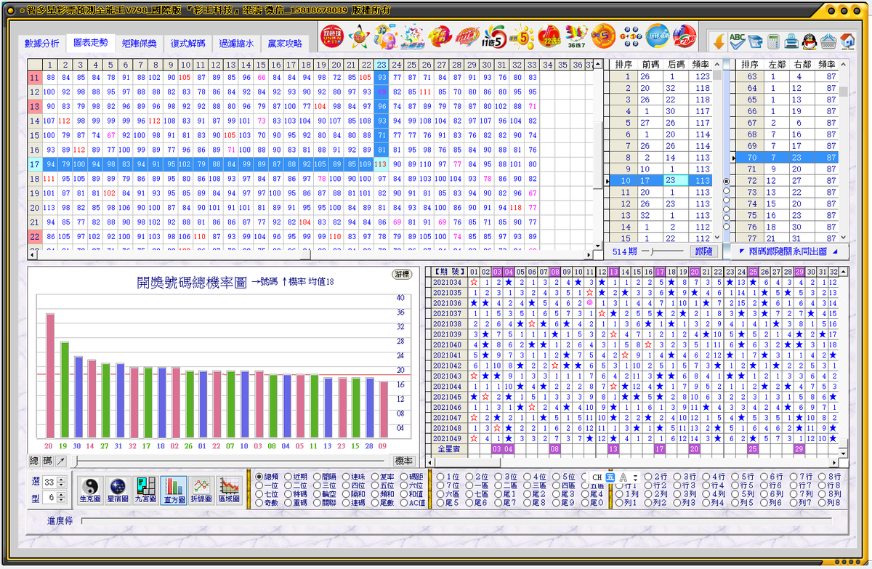Click the small arrow icon beside 總碼
Screen dimensions: 872x569
click(x=62, y=461)
